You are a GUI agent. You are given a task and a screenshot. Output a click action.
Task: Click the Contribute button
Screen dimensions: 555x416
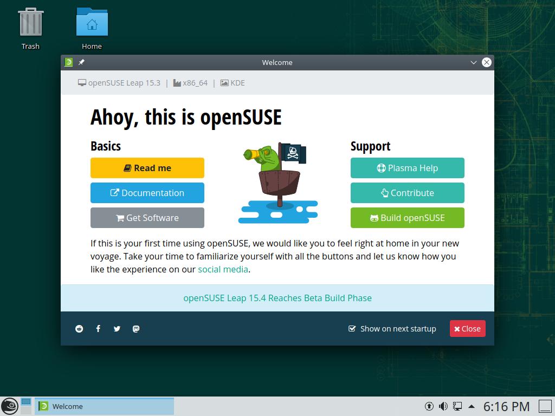point(408,193)
